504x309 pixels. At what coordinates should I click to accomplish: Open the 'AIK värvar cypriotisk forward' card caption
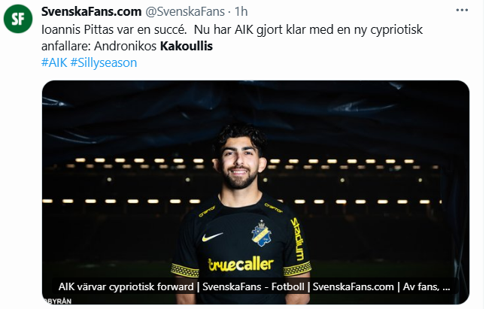126,286
